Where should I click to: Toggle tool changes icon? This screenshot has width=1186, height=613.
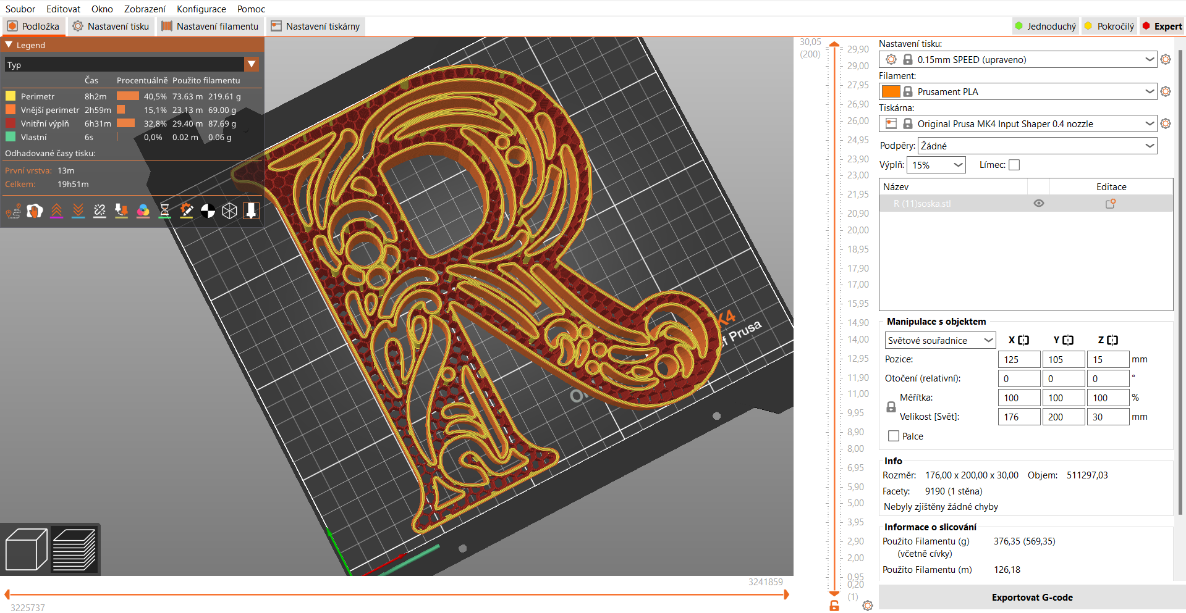pyautogui.click(x=121, y=211)
